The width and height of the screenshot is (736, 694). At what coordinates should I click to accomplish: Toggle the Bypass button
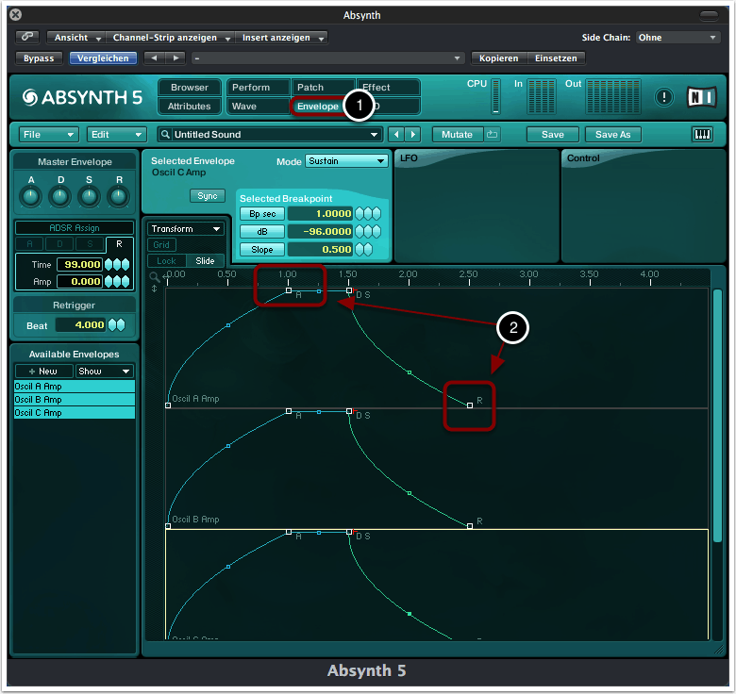(40, 58)
